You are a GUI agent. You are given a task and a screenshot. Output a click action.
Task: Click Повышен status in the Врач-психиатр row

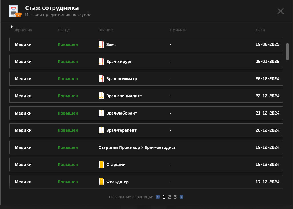(68, 79)
